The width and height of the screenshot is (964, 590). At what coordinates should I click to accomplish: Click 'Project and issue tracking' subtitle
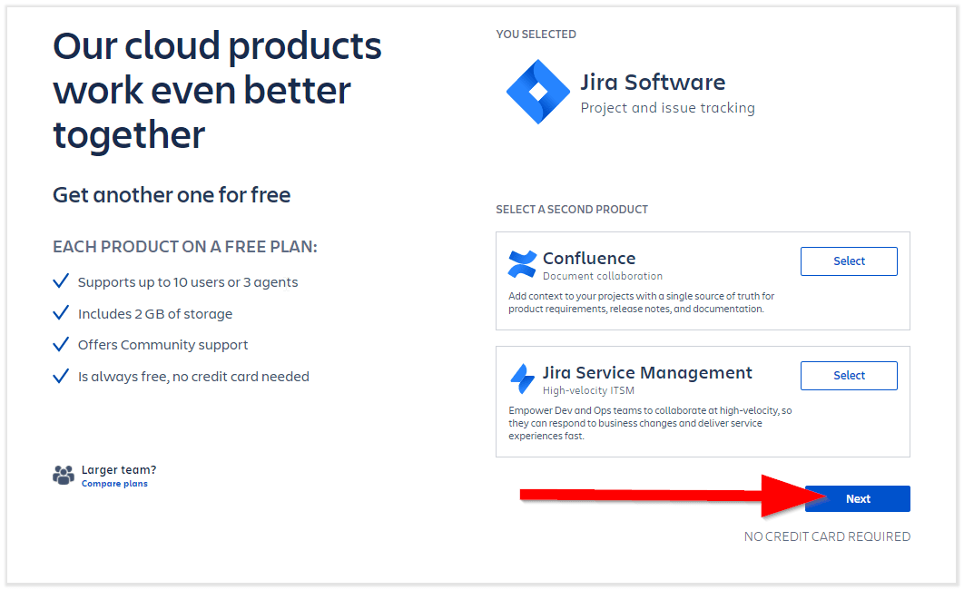pyautogui.click(x=668, y=108)
